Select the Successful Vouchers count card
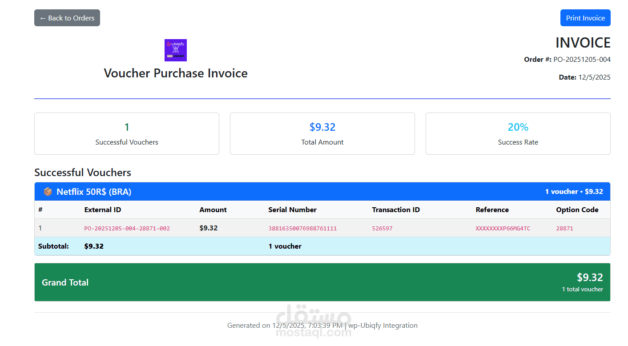Screen dimensions: 628x346 pos(127,133)
